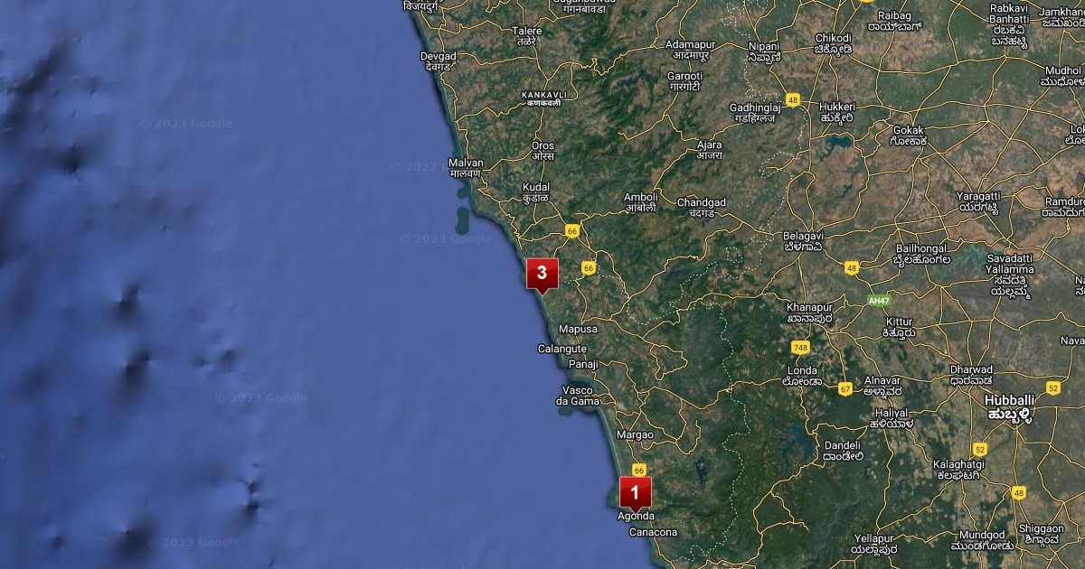Click the Chikodi label
This screenshot has width=1085, height=569.
coord(833,43)
